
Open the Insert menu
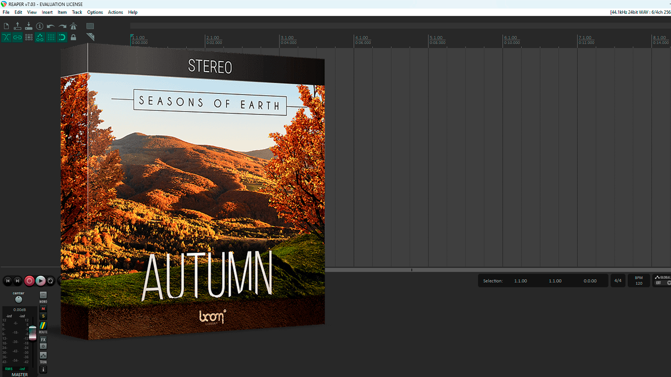(x=47, y=12)
